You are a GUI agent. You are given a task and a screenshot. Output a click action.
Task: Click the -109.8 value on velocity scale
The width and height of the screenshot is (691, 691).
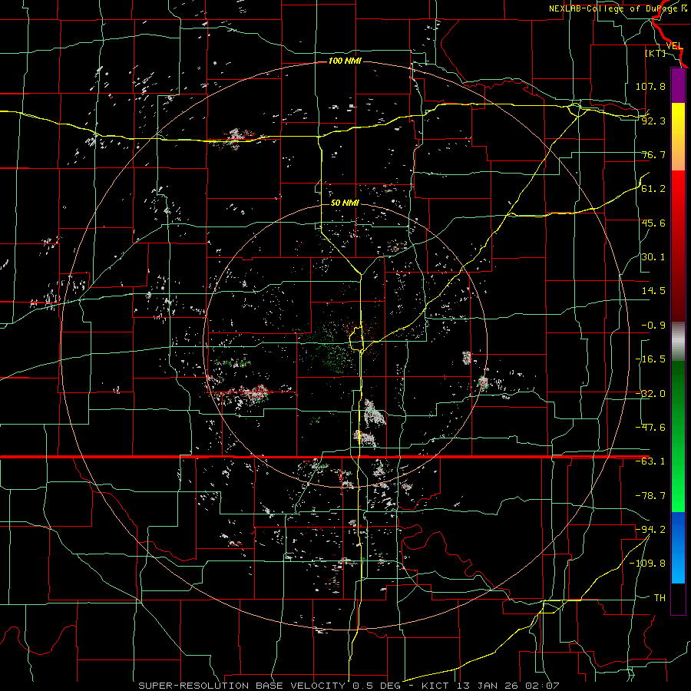point(647,564)
